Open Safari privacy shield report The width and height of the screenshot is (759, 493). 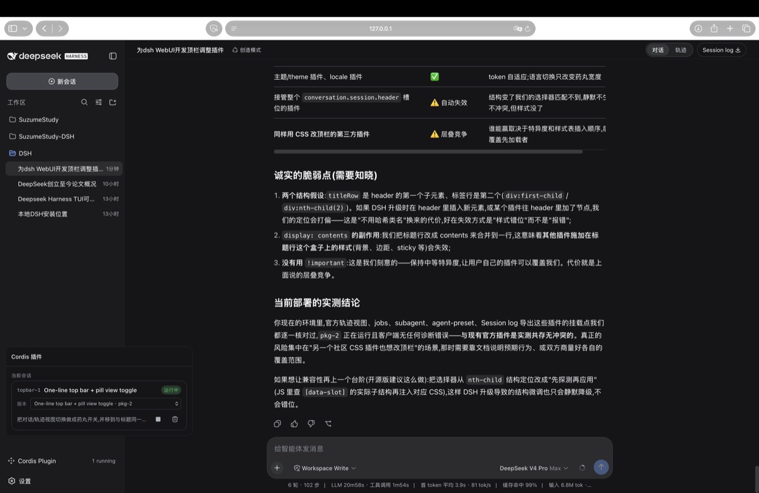(x=214, y=28)
